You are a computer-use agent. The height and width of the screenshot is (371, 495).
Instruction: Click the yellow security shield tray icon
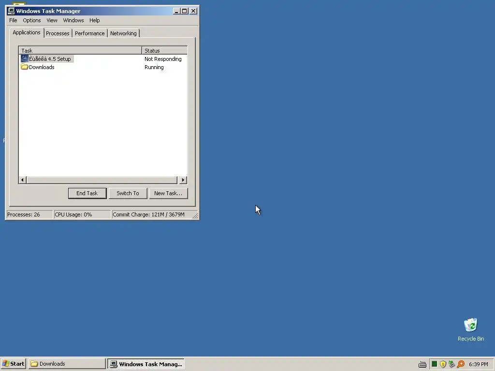[x=443, y=364]
